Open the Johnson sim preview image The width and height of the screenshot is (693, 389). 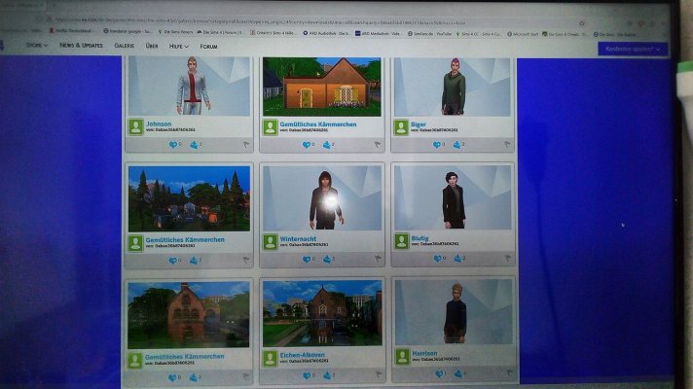[x=189, y=87]
